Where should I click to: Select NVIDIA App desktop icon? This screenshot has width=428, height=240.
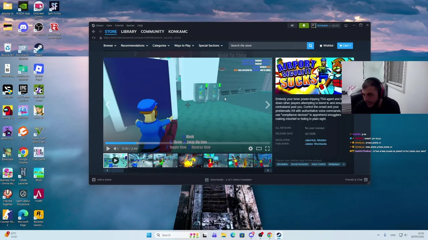(23, 8)
